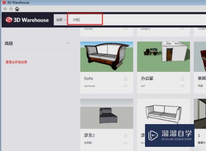Open the 沙发2 grey sofa thumbnail
This screenshot has width=206, height=151.
[x=107, y=114]
